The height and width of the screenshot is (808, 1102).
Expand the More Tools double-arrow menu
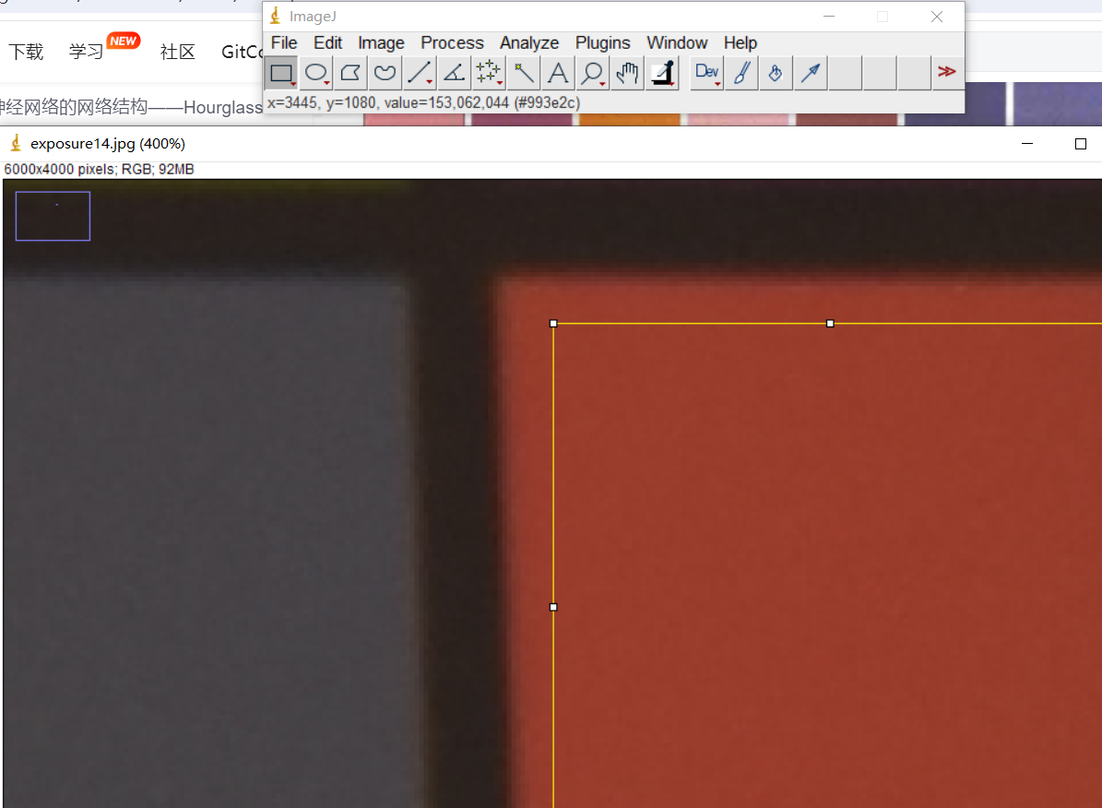946,72
